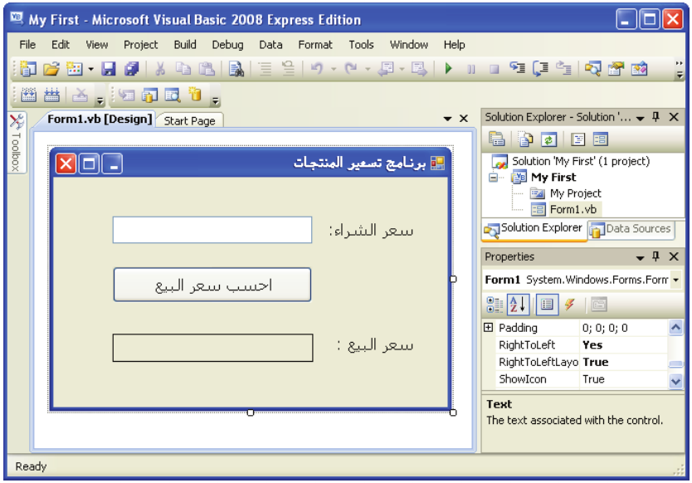Start debugging with the green play icon

[448, 68]
